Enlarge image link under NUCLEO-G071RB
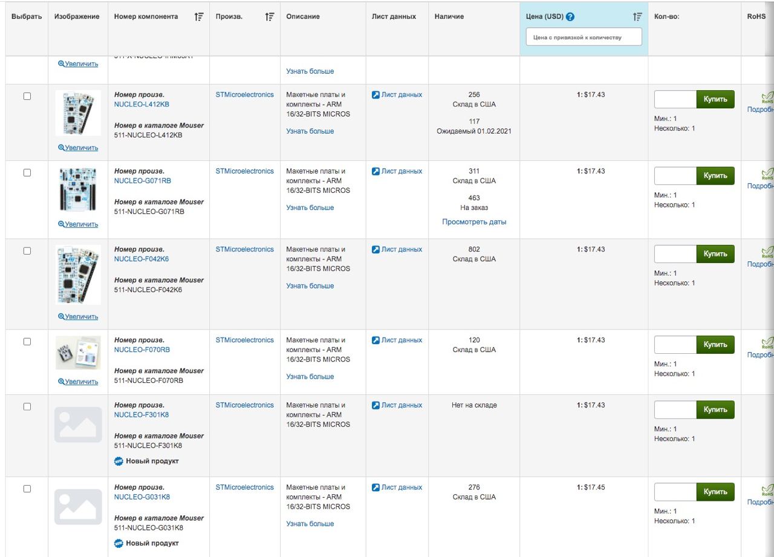This screenshot has width=774, height=557. 78,224
